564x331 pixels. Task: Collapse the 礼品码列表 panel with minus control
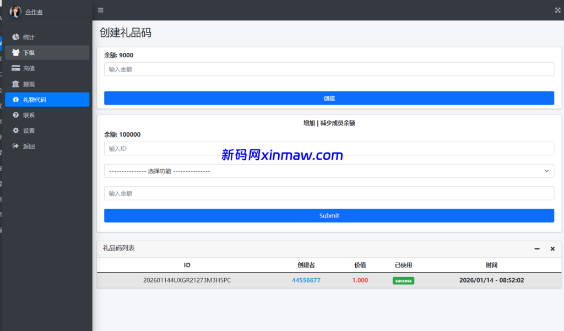pyautogui.click(x=536, y=249)
